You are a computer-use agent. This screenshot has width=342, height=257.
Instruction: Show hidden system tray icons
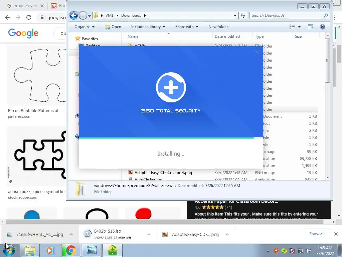point(268,251)
